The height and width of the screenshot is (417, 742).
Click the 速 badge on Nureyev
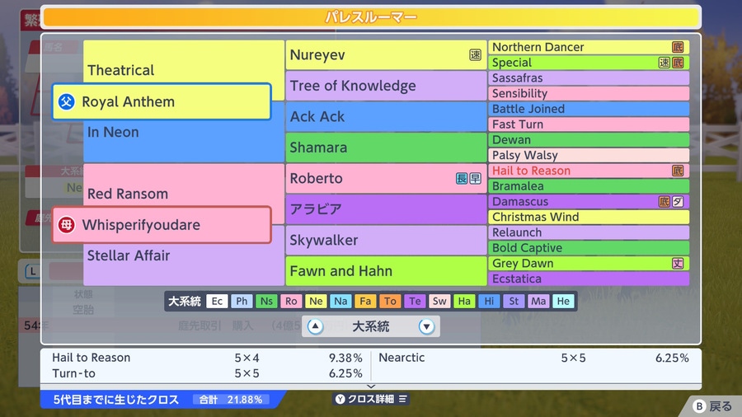[475, 55]
